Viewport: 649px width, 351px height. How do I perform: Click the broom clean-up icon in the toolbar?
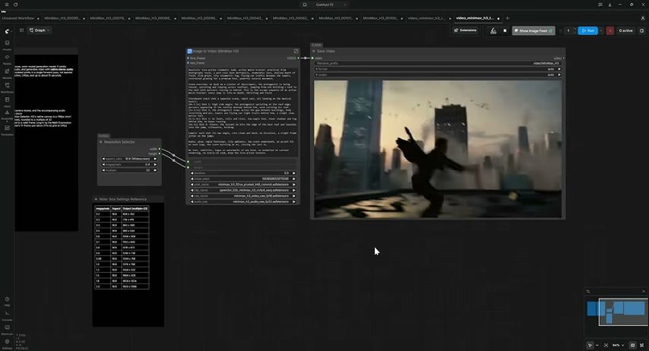click(494, 30)
